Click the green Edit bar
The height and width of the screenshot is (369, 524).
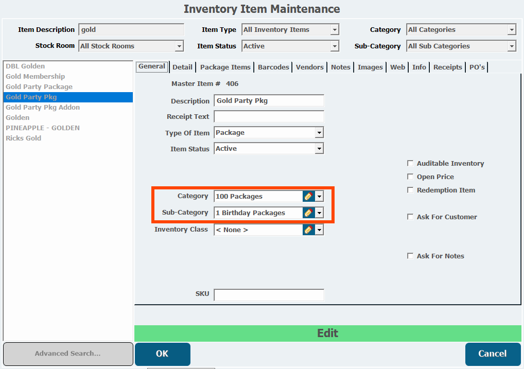[327, 333]
